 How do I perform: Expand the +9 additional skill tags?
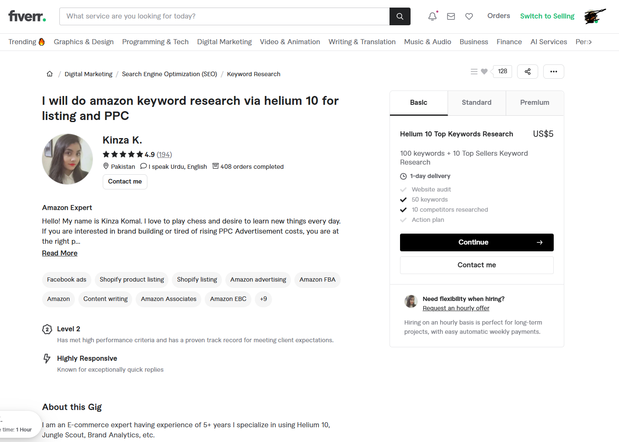point(263,299)
